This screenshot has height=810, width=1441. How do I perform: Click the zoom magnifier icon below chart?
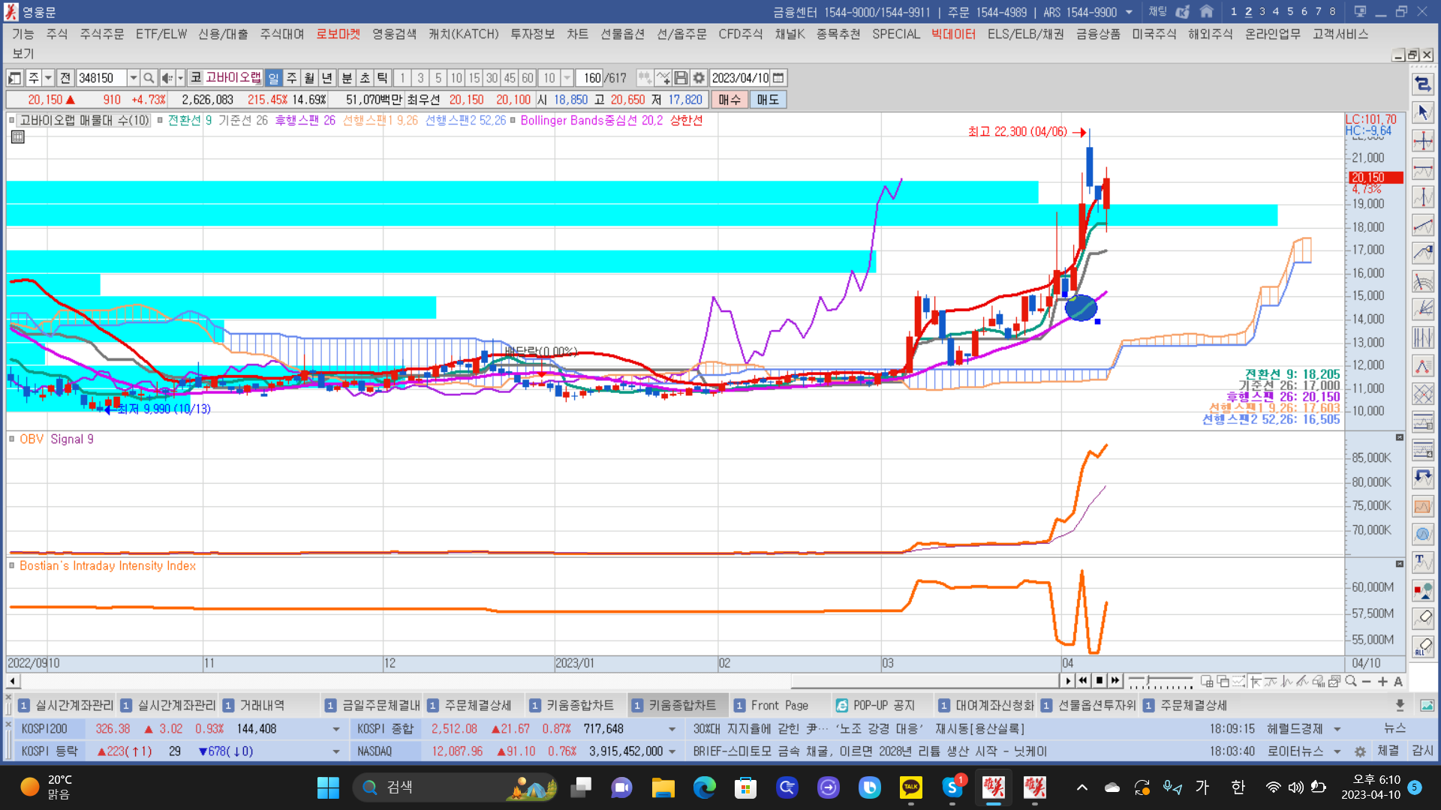pyautogui.click(x=1351, y=681)
